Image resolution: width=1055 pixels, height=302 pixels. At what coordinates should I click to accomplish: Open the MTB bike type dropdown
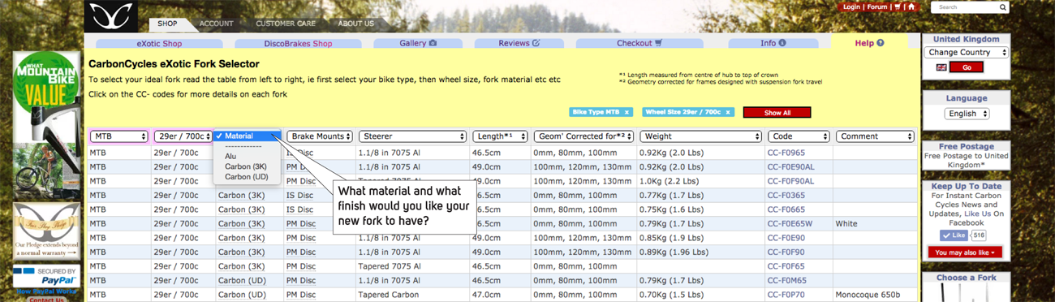[x=118, y=136]
